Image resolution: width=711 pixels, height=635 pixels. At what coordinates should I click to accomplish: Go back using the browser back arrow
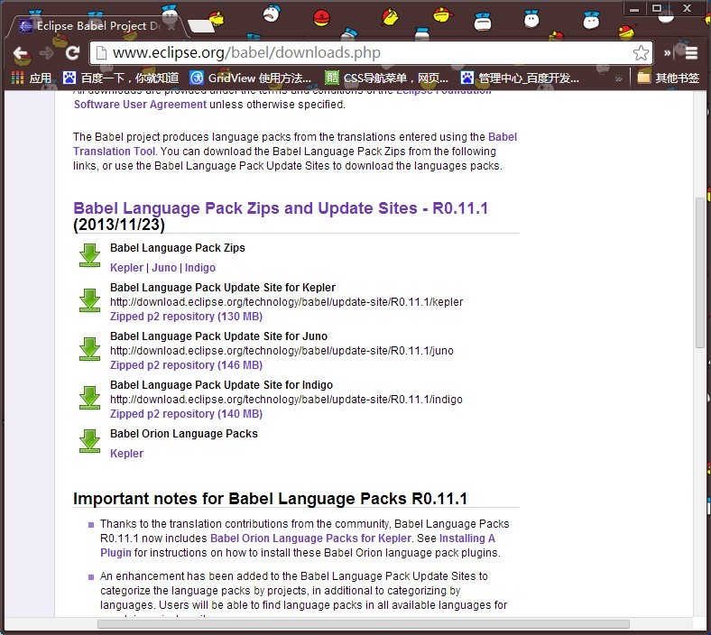[x=20, y=53]
